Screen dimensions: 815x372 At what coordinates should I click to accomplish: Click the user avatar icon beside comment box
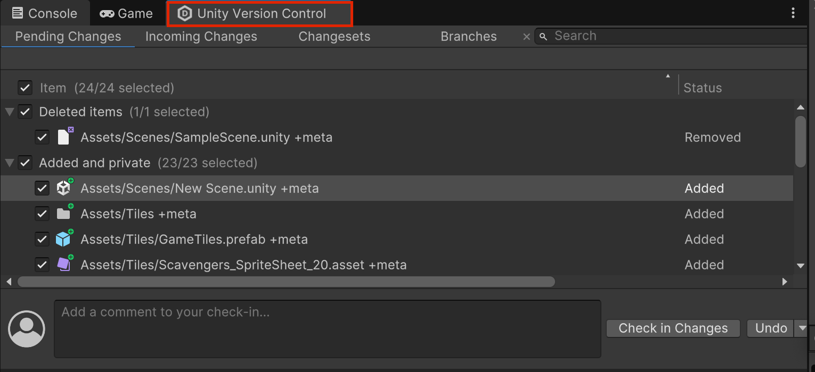[27, 328]
